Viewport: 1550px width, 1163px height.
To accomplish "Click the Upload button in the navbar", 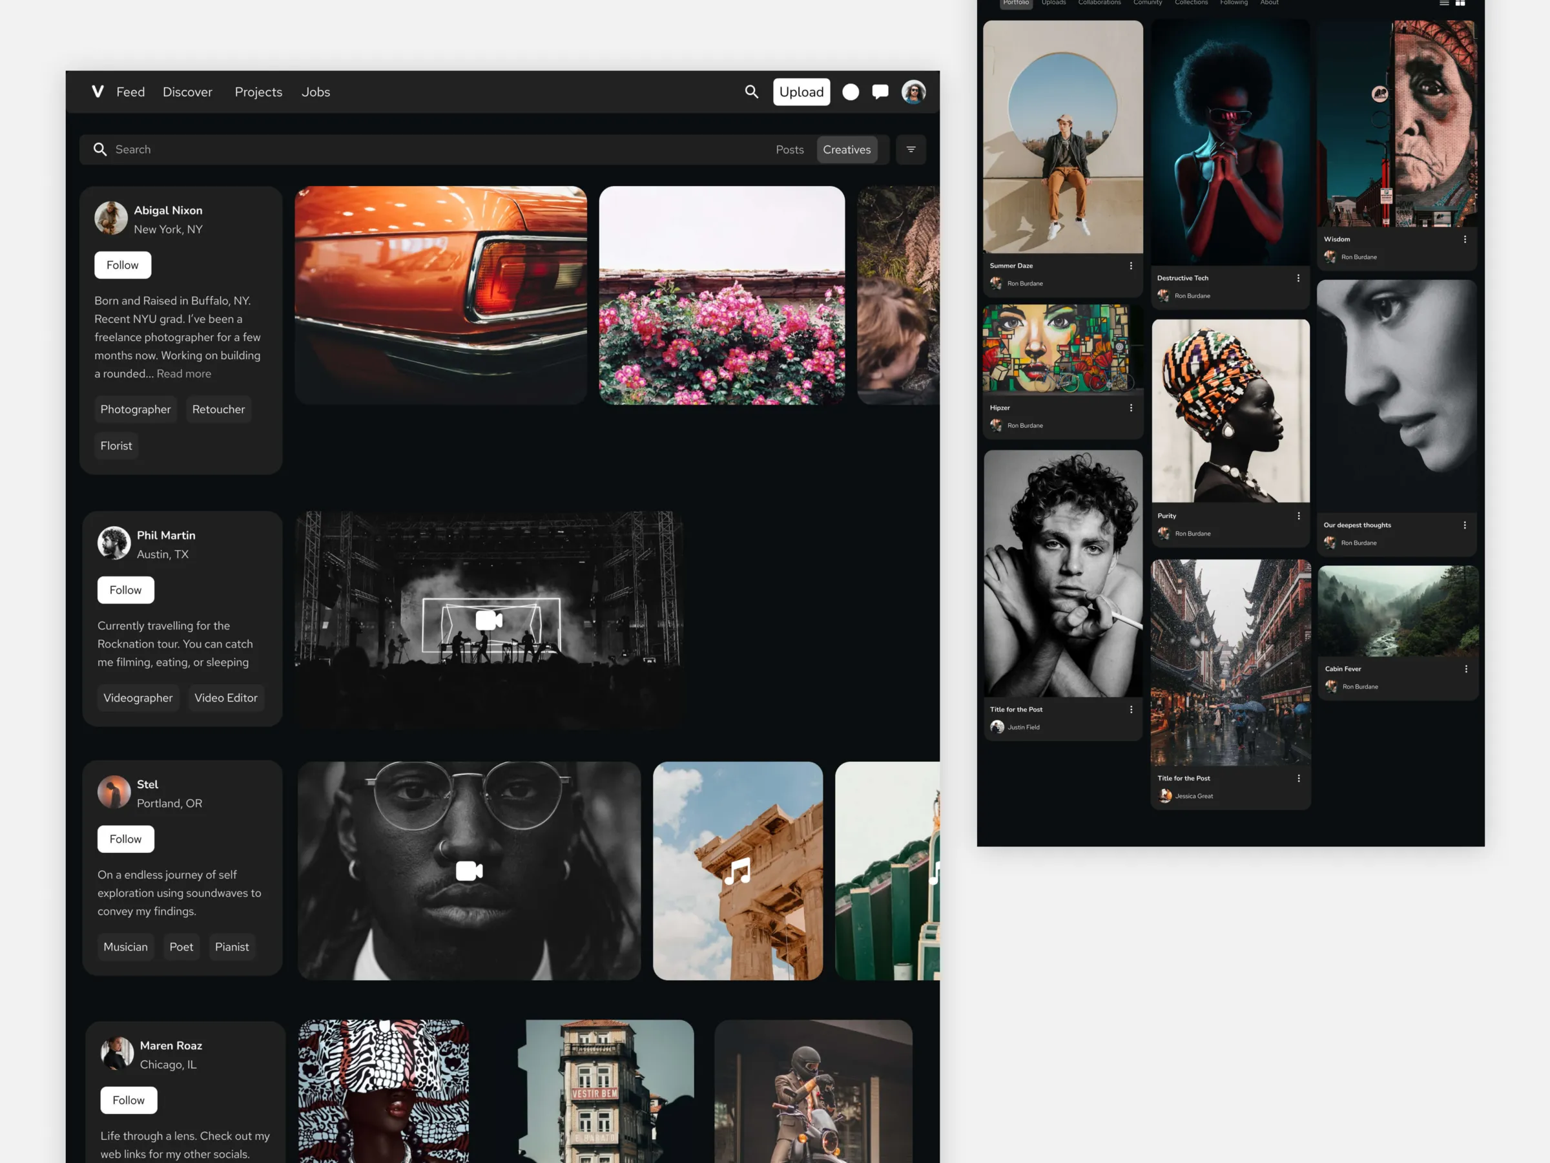I will (802, 92).
